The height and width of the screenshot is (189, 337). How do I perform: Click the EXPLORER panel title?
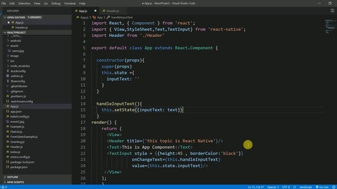pyautogui.click(x=13, y=11)
